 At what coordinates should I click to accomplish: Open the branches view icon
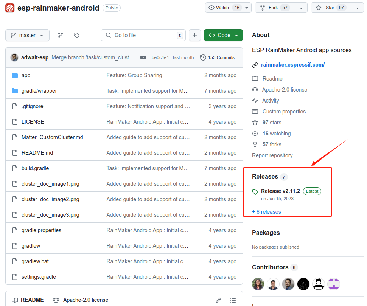pos(61,35)
